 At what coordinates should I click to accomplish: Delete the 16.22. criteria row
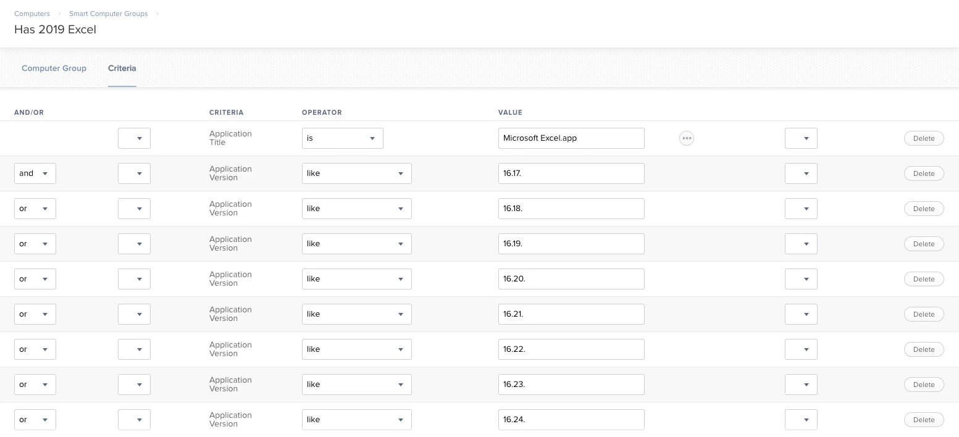coord(924,349)
